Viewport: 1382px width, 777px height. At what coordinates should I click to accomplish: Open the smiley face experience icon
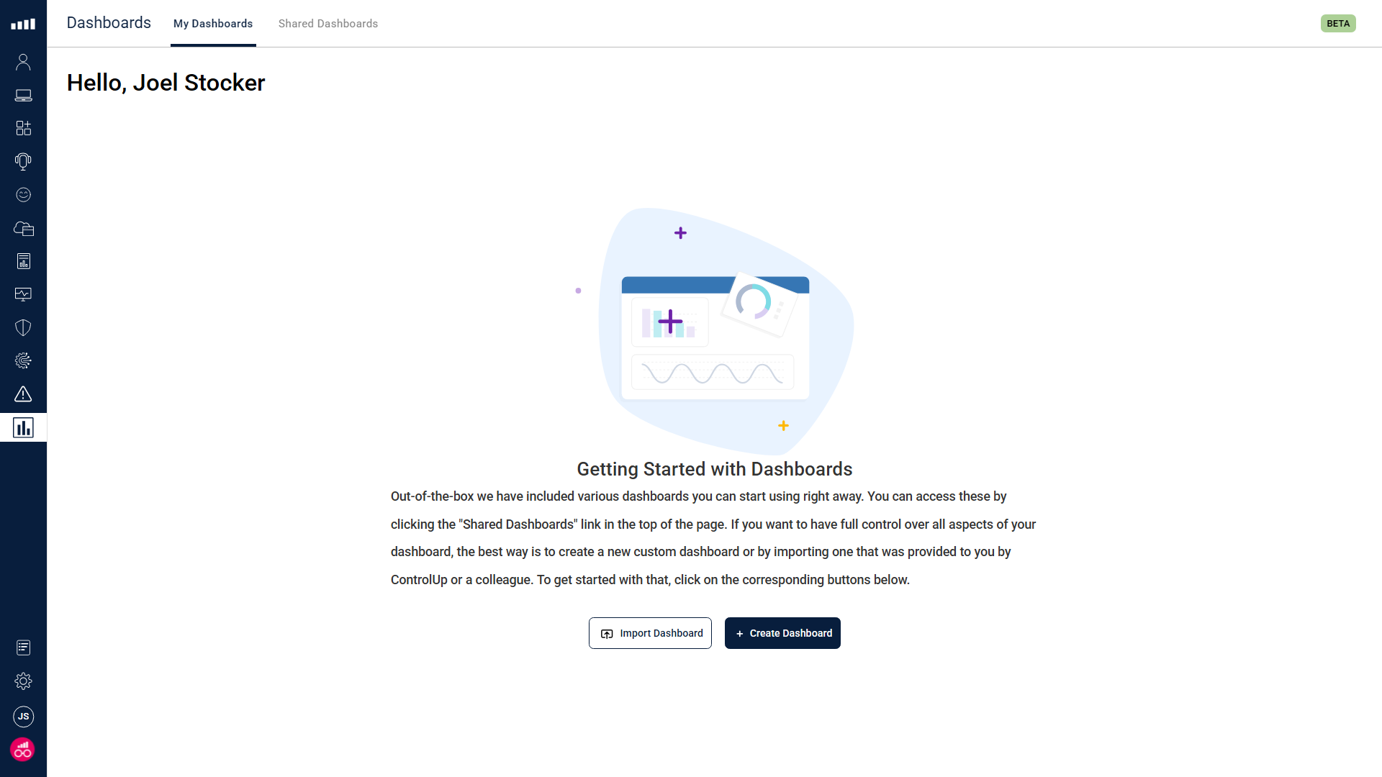click(x=23, y=195)
